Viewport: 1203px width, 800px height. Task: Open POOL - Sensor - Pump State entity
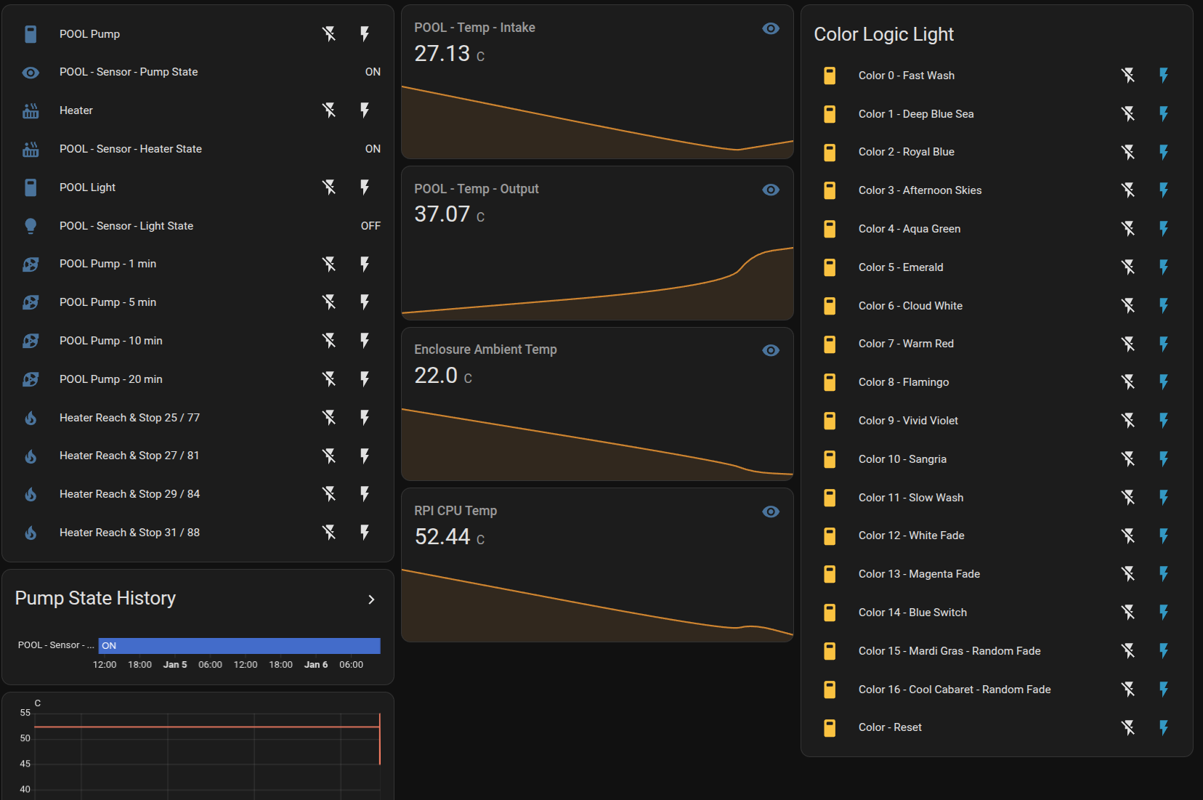click(x=129, y=72)
